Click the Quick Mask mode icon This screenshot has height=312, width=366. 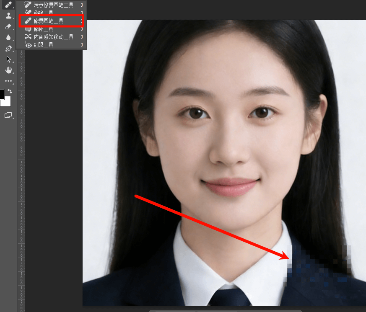tap(8, 115)
